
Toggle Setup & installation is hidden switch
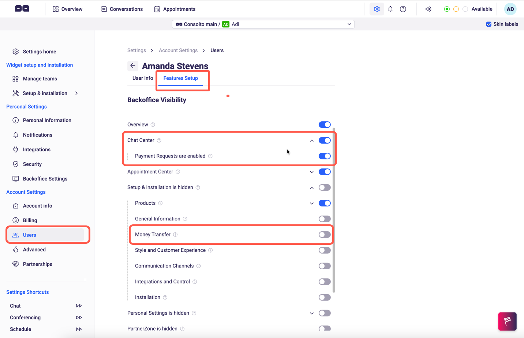tap(325, 187)
